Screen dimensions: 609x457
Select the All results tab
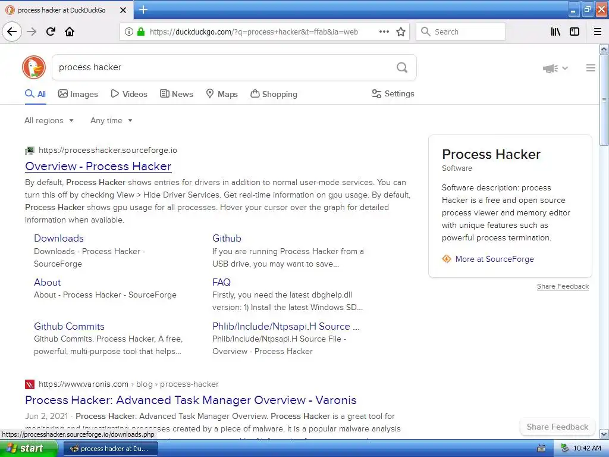pos(35,94)
